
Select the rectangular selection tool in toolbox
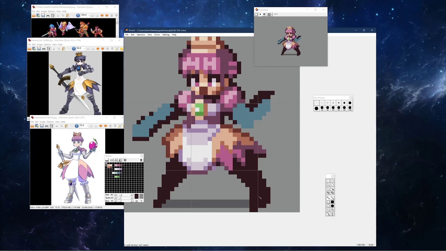pyautogui.click(x=328, y=181)
